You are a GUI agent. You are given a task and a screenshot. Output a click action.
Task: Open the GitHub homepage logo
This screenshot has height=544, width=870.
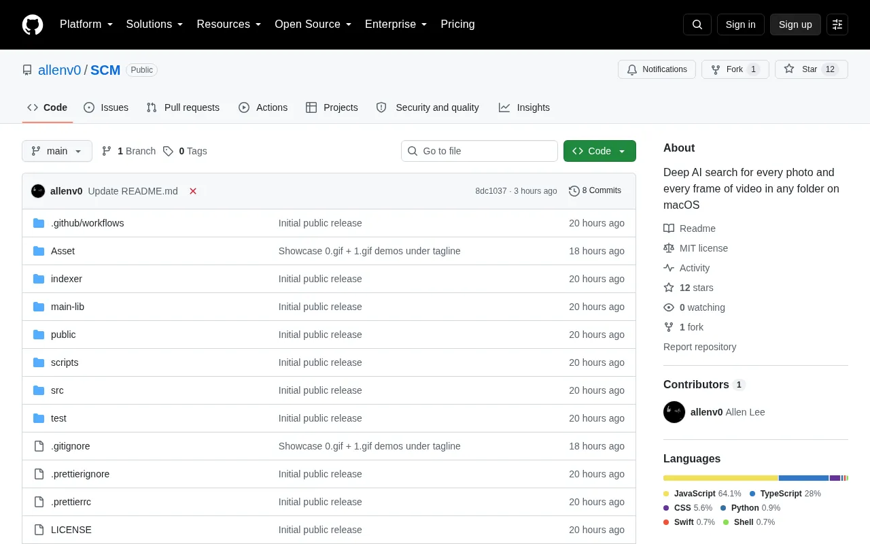[x=33, y=24]
